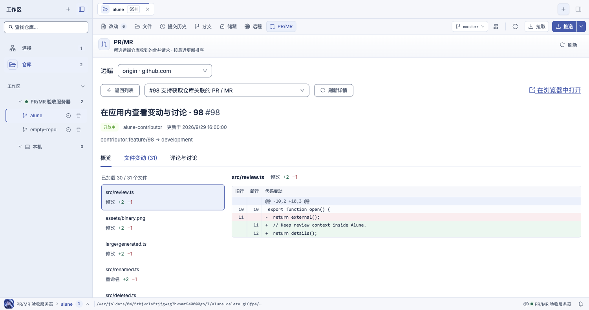Click the 推送 push button
The width and height of the screenshot is (589, 310).
[x=564, y=27]
